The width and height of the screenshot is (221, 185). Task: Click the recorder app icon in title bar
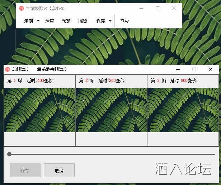coord(22,8)
